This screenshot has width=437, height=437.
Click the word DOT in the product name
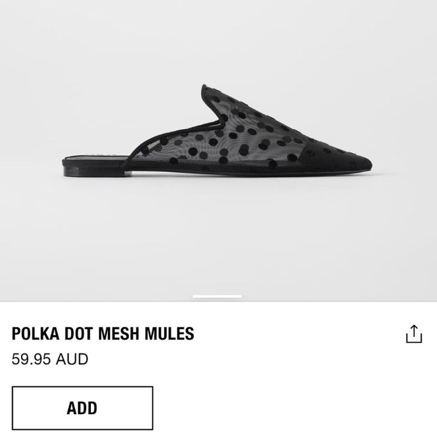pyautogui.click(x=79, y=333)
